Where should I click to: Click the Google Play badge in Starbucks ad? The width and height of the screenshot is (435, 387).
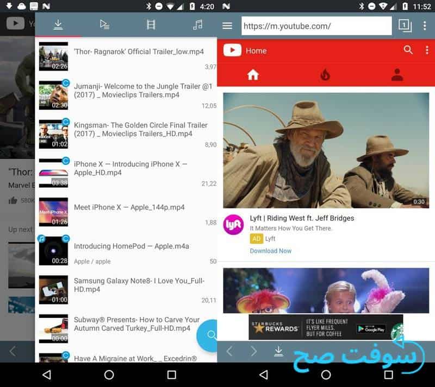[x=371, y=329]
